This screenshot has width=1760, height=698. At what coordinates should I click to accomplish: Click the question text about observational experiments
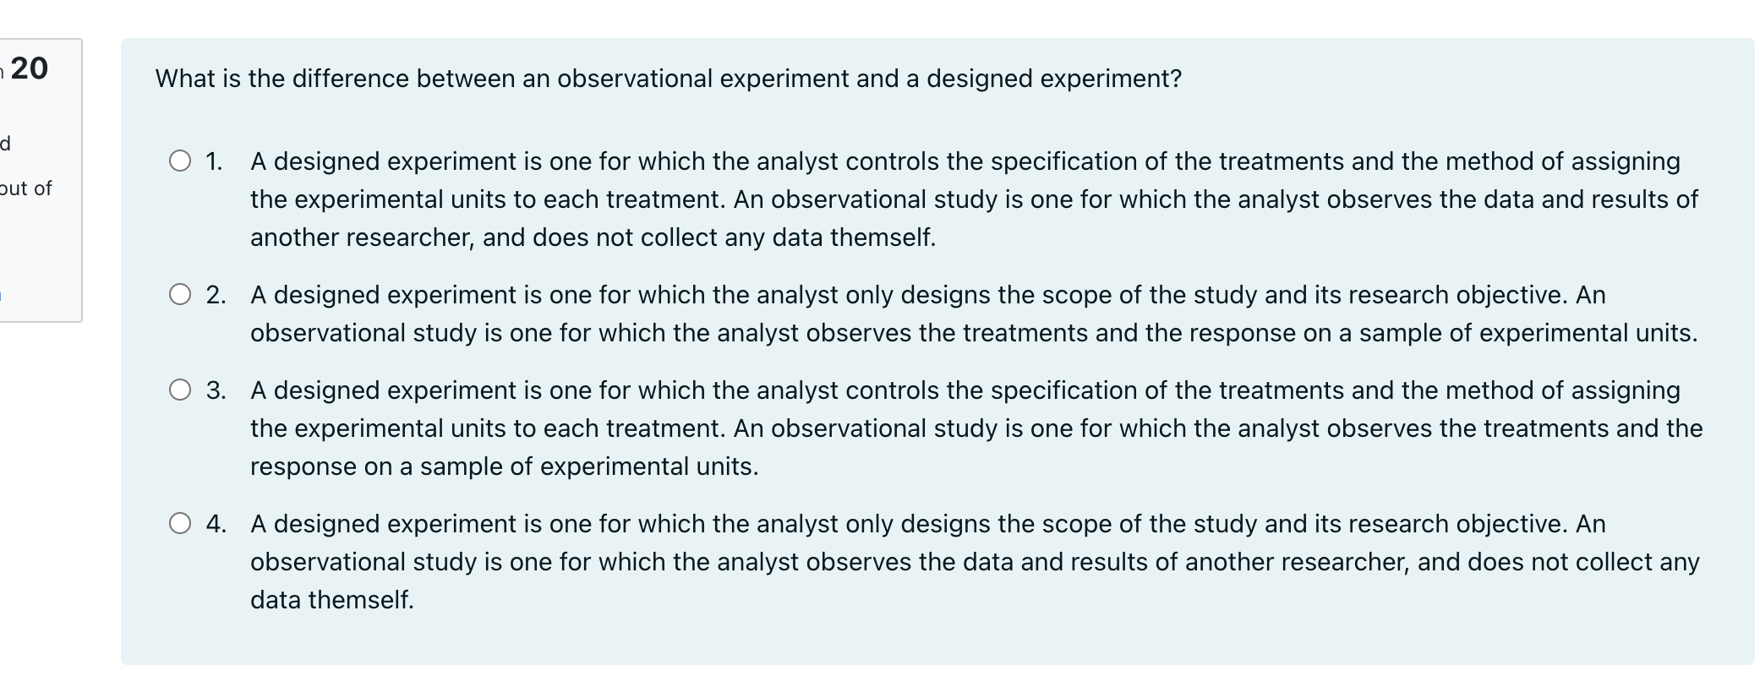coord(667,79)
